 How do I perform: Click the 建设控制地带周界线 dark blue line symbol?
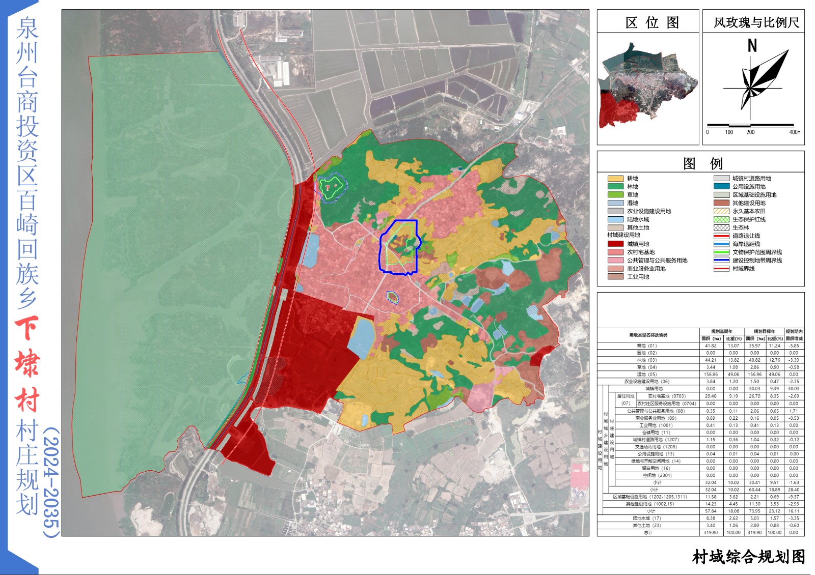point(721,261)
